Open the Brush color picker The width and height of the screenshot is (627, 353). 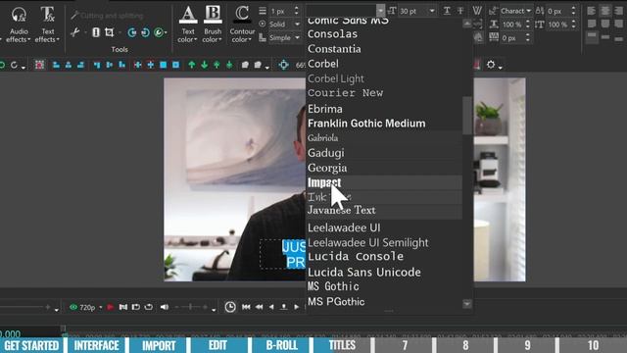click(x=213, y=25)
